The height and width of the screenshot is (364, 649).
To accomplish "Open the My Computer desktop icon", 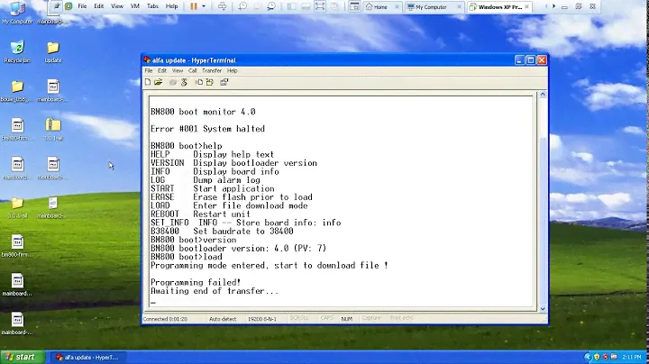I will click(16, 11).
